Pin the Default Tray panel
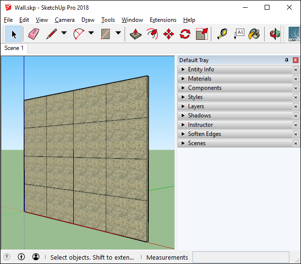301x264 pixels. pyautogui.click(x=286, y=60)
